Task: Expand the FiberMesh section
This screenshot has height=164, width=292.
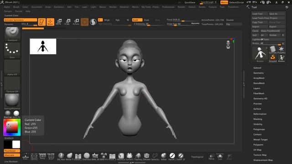Action: pyautogui.click(x=259, y=93)
